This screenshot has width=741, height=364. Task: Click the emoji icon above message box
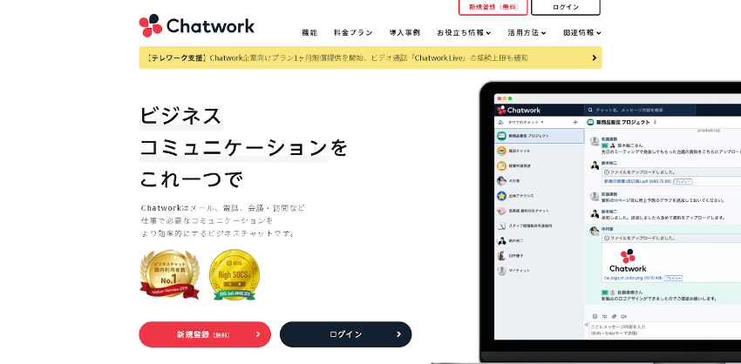click(x=595, y=316)
